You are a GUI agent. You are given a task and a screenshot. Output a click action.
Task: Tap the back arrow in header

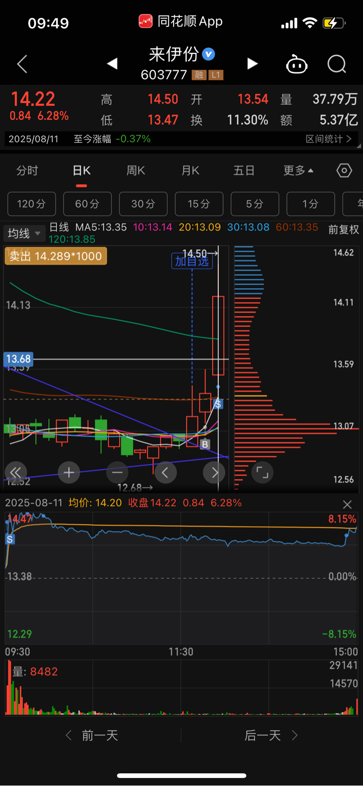click(22, 64)
